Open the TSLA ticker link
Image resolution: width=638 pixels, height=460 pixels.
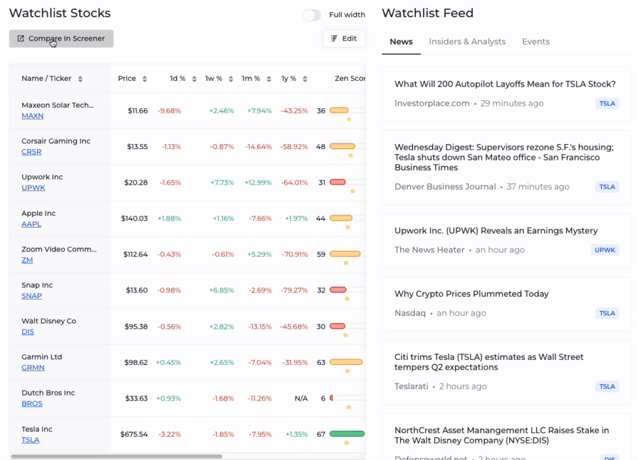(31, 440)
